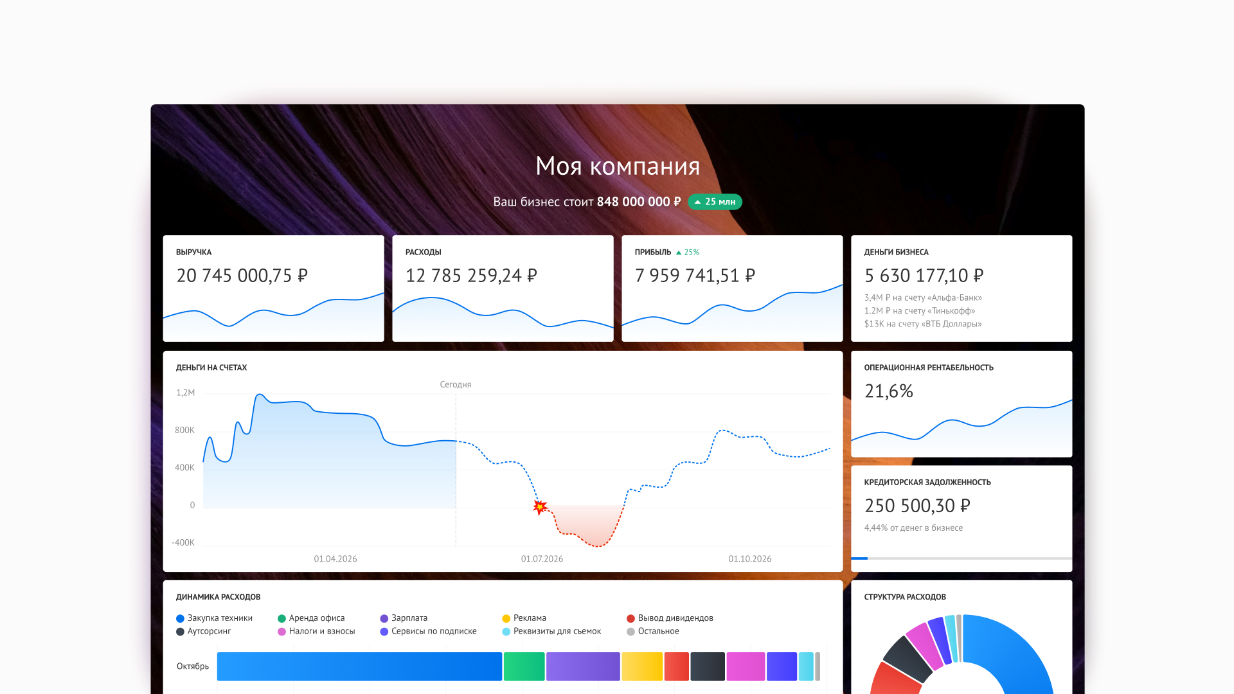Click the pink October bar segment
Image resolution: width=1234 pixels, height=694 pixels.
746,666
